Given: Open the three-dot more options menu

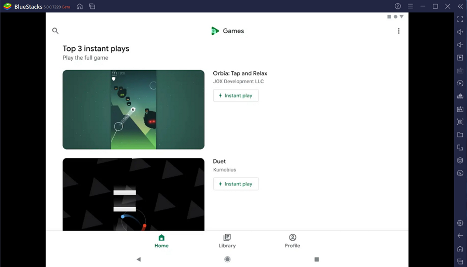Looking at the screenshot, I should (399, 31).
